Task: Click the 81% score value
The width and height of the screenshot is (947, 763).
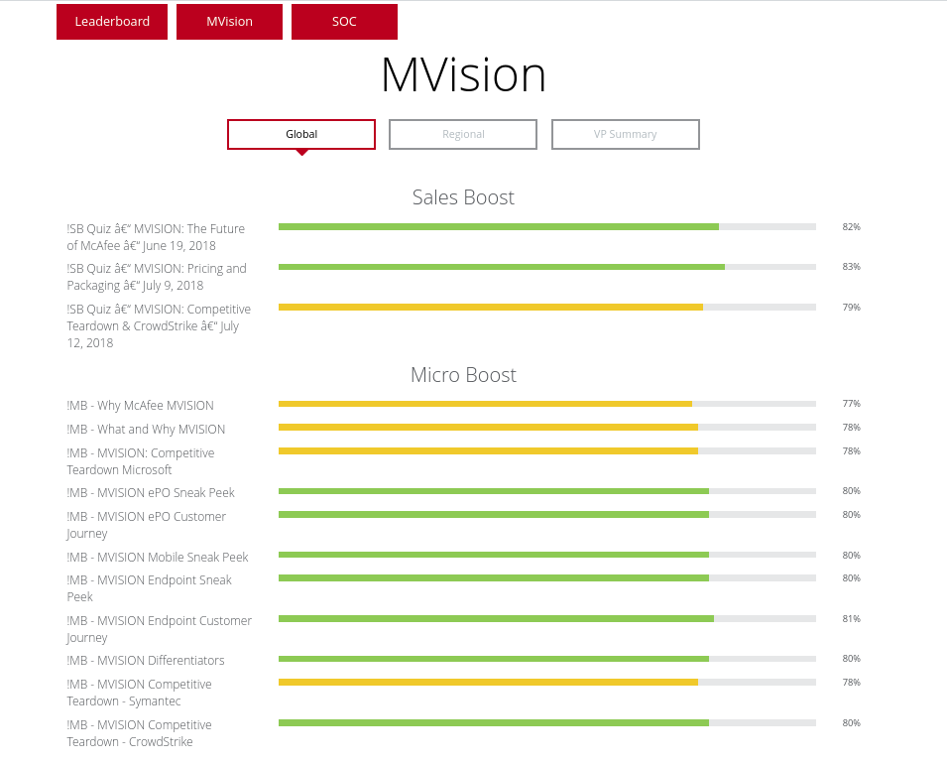Action: coord(851,618)
